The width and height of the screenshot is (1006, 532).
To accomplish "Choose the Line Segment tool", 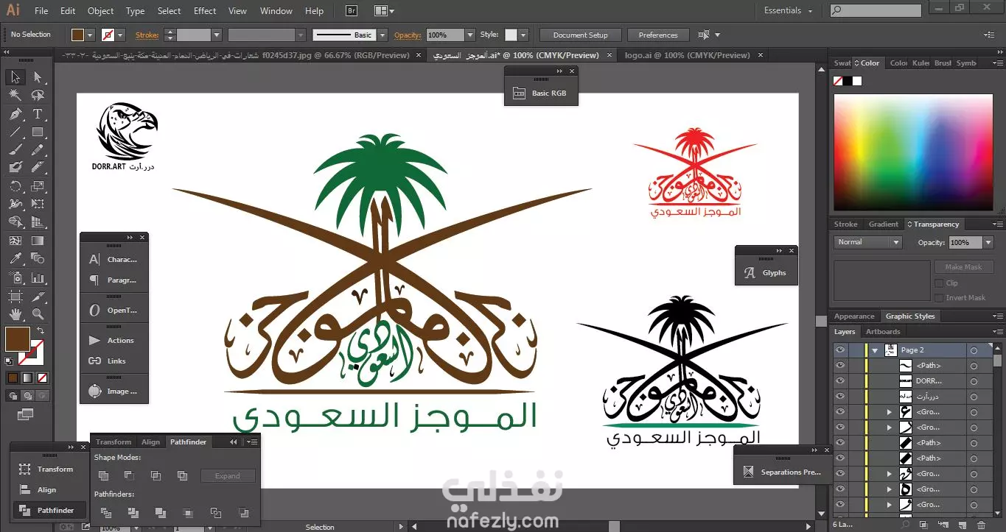I will [15, 132].
